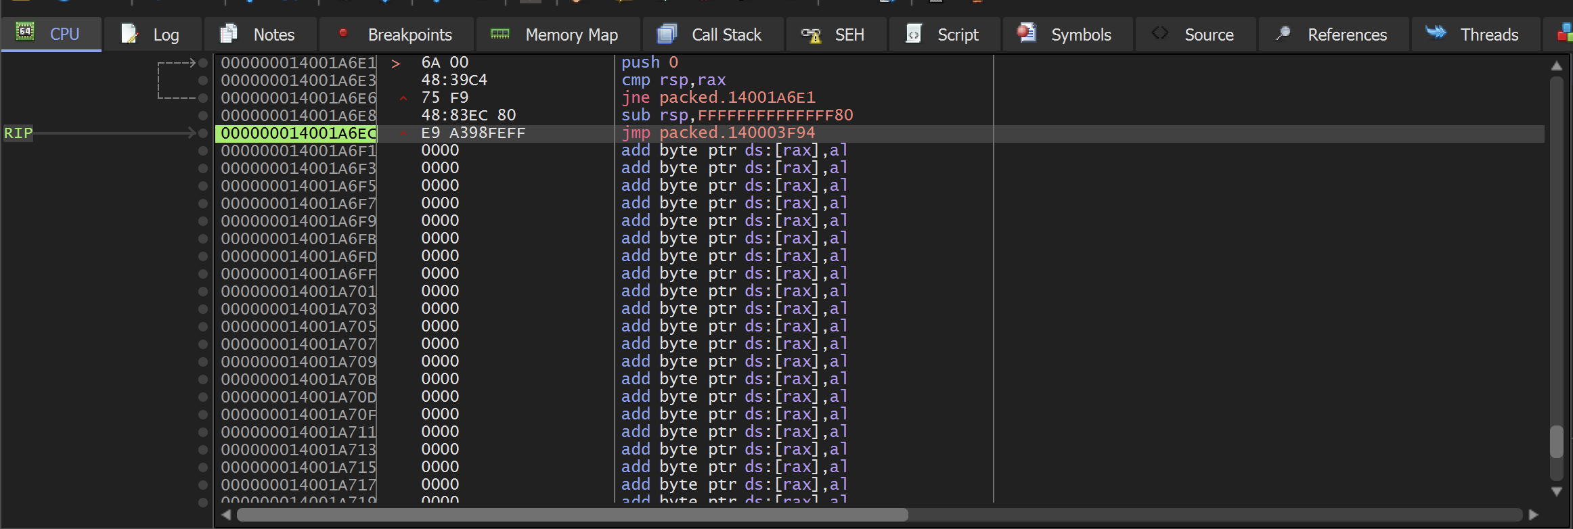Screen dimensions: 1573x529
Task: Select the opcode bytes "75 F9"
Action: (445, 98)
